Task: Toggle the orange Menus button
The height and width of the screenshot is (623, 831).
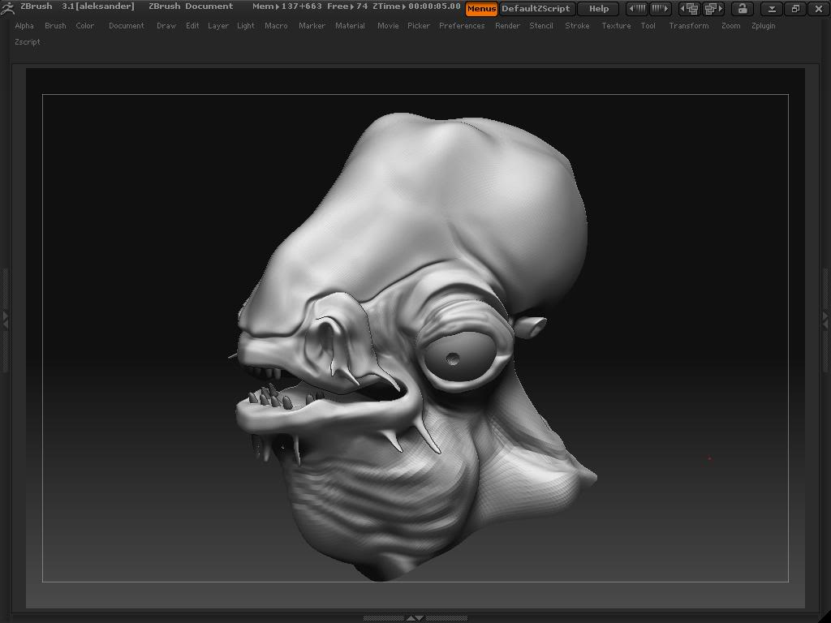Action: pos(481,9)
